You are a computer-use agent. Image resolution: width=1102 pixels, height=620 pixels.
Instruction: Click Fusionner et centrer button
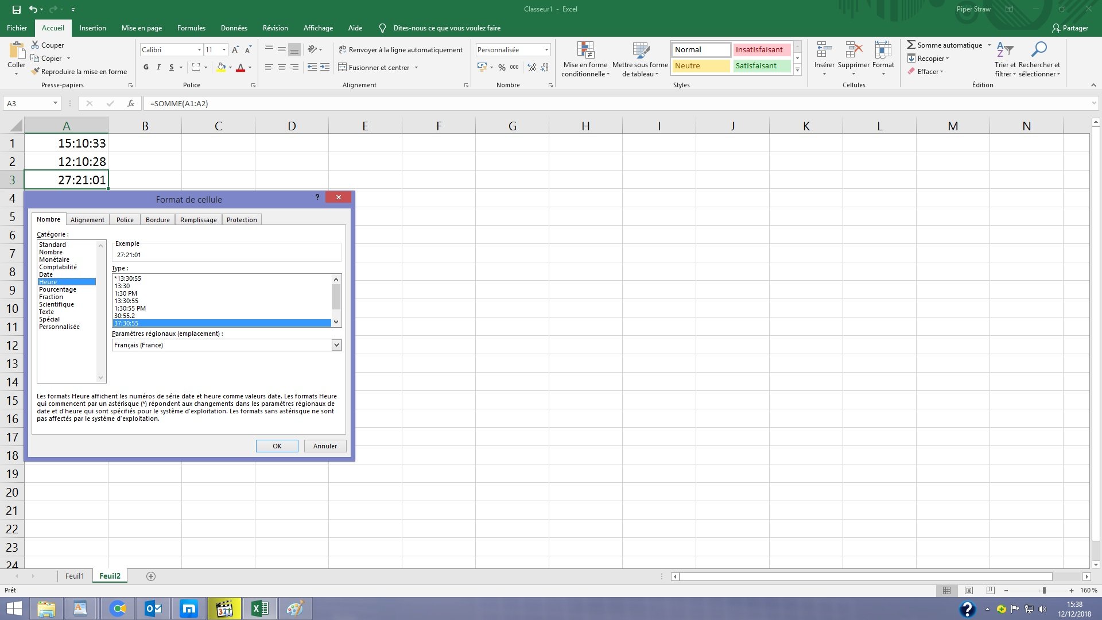(x=374, y=67)
